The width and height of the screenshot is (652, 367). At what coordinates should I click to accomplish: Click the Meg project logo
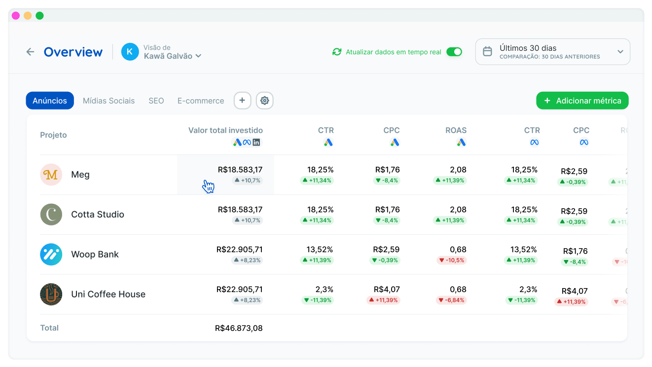[x=51, y=175]
